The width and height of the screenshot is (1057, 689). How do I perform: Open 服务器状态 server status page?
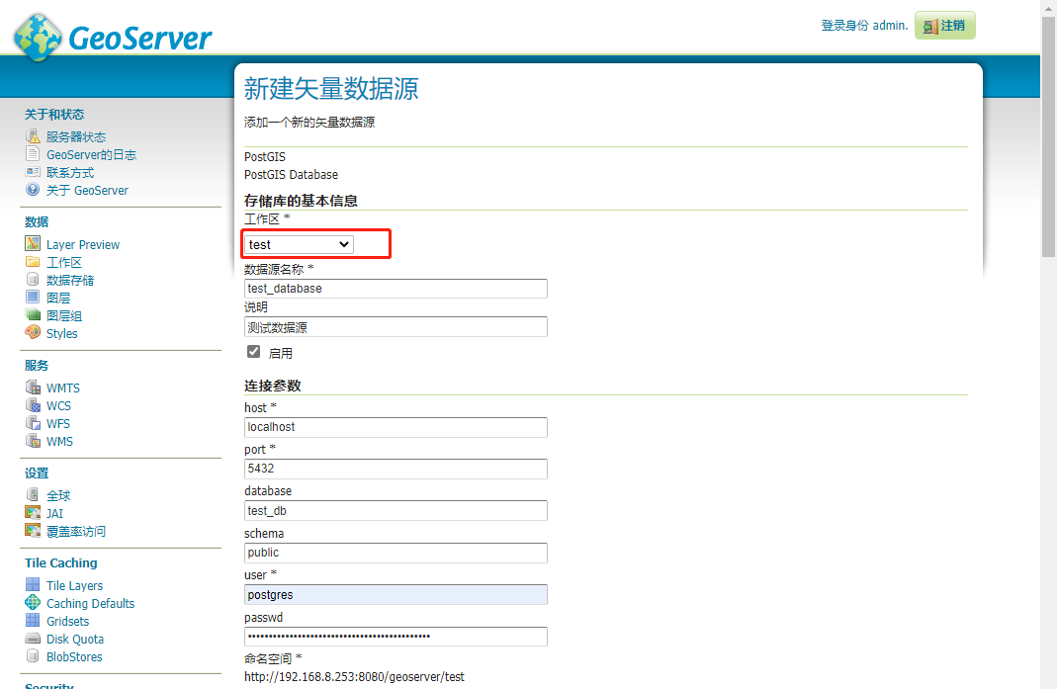coord(75,136)
